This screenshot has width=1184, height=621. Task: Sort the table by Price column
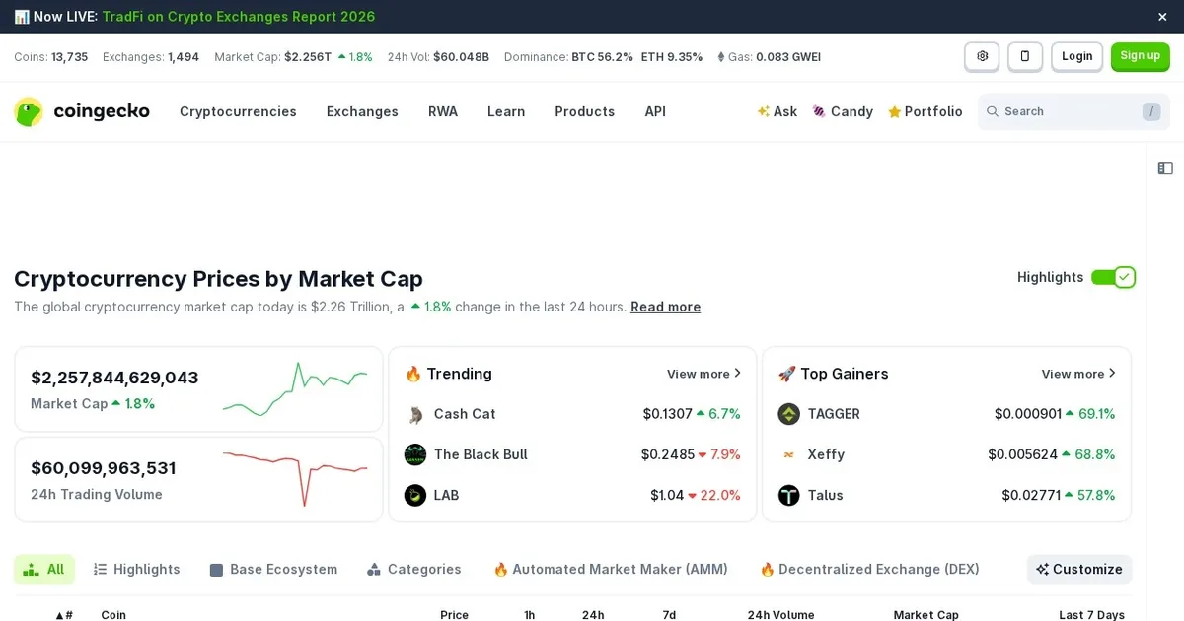click(454, 614)
